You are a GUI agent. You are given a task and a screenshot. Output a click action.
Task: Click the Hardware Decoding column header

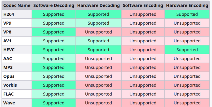pyautogui.click(x=98, y=6)
